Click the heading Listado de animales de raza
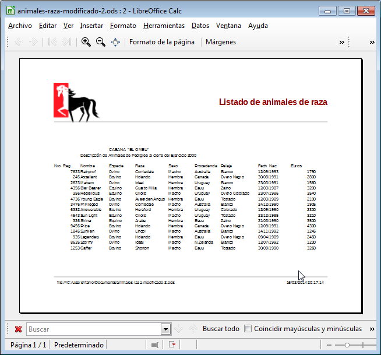Viewport: 381px width, 355px height. (x=273, y=102)
